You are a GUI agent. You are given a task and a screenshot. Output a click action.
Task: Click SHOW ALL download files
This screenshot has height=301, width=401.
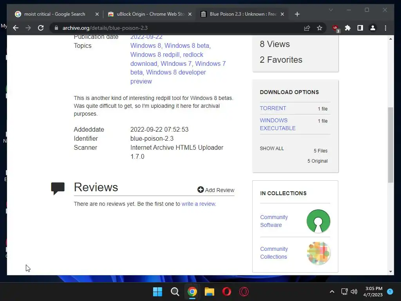coord(272,149)
